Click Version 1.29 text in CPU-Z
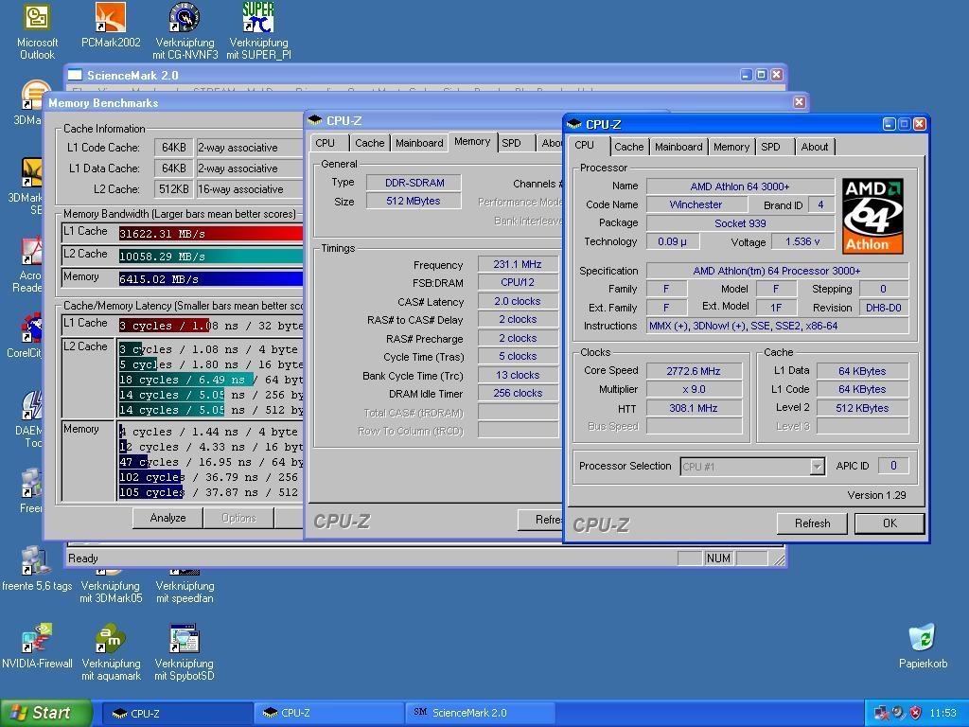Screen dimensions: 969x727 [x=876, y=495]
